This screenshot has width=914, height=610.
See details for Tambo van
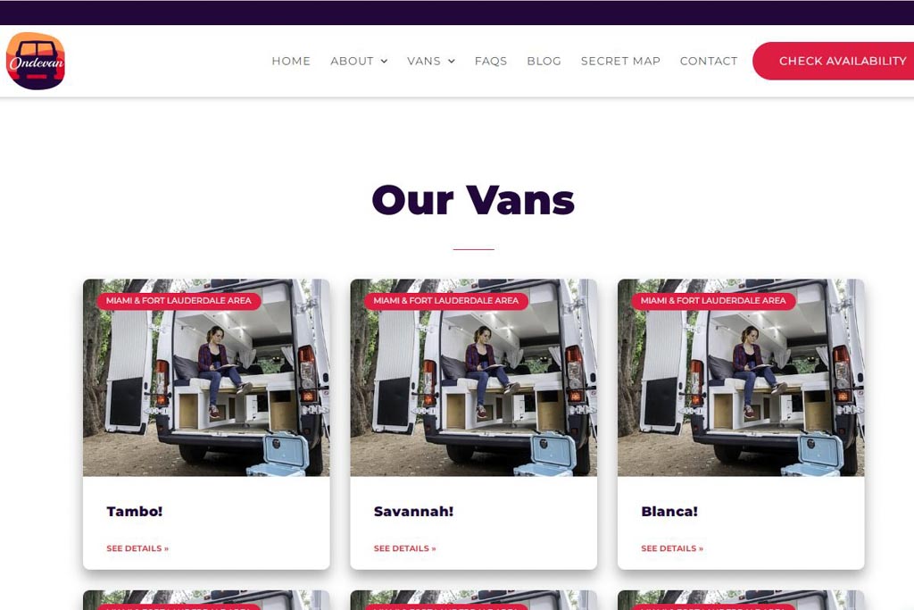coord(137,548)
